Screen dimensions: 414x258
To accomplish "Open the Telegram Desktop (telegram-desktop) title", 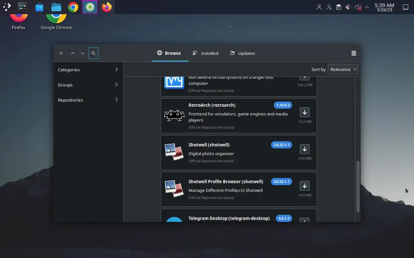I will point(229,218).
